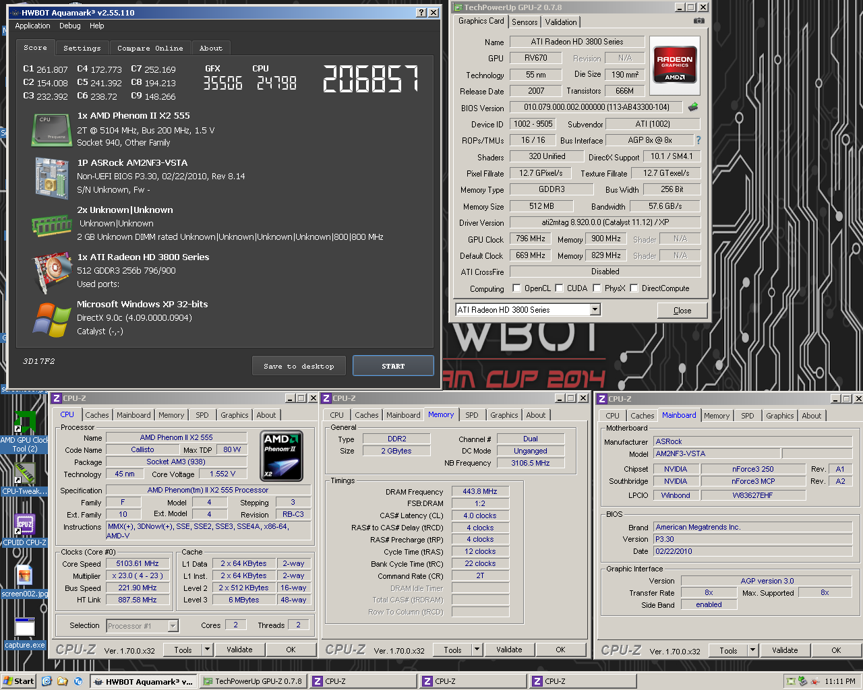Open the Debug menu in Aquamark
This screenshot has width=863, height=690.
coord(70,26)
